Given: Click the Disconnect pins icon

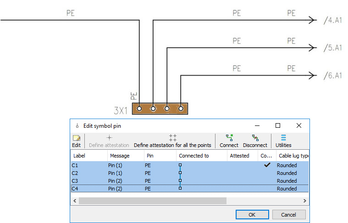Looking at the screenshot, I should click(x=255, y=141).
